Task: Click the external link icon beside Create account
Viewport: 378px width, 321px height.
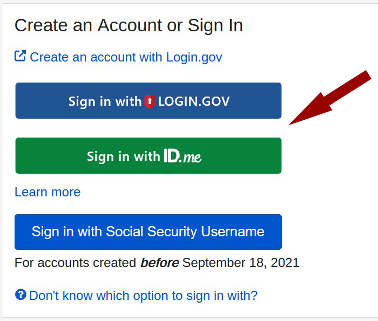Action: click(x=20, y=56)
